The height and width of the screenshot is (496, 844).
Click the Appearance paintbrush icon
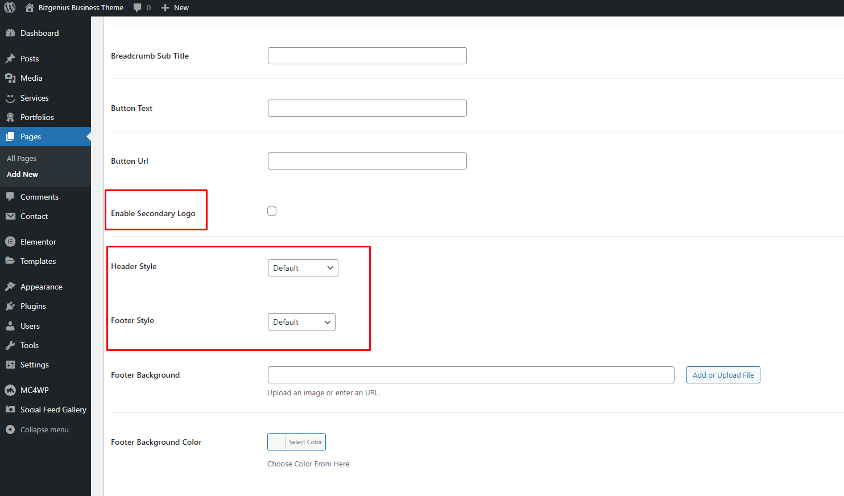coord(10,287)
